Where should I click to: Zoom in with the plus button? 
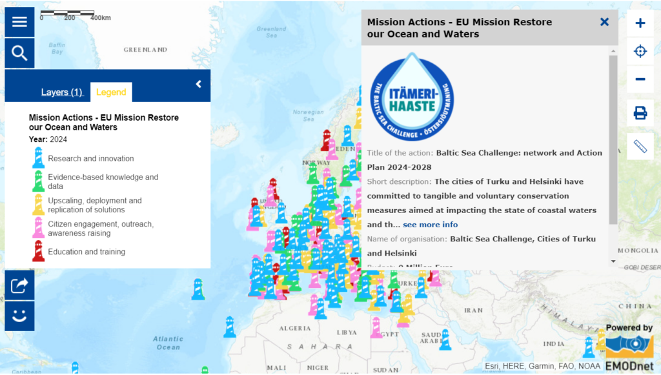click(640, 23)
